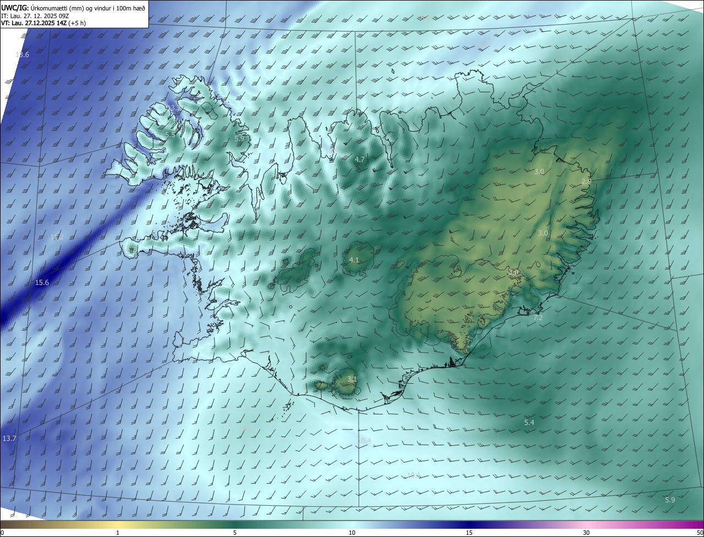Click the color scale tick label 1
The width and height of the screenshot is (704, 537).
118,533
